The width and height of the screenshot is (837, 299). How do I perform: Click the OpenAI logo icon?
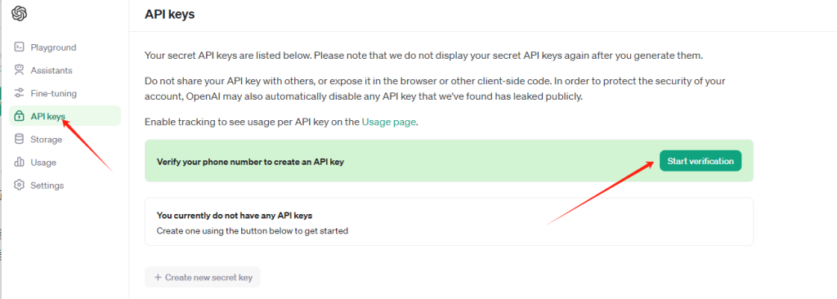pos(20,13)
